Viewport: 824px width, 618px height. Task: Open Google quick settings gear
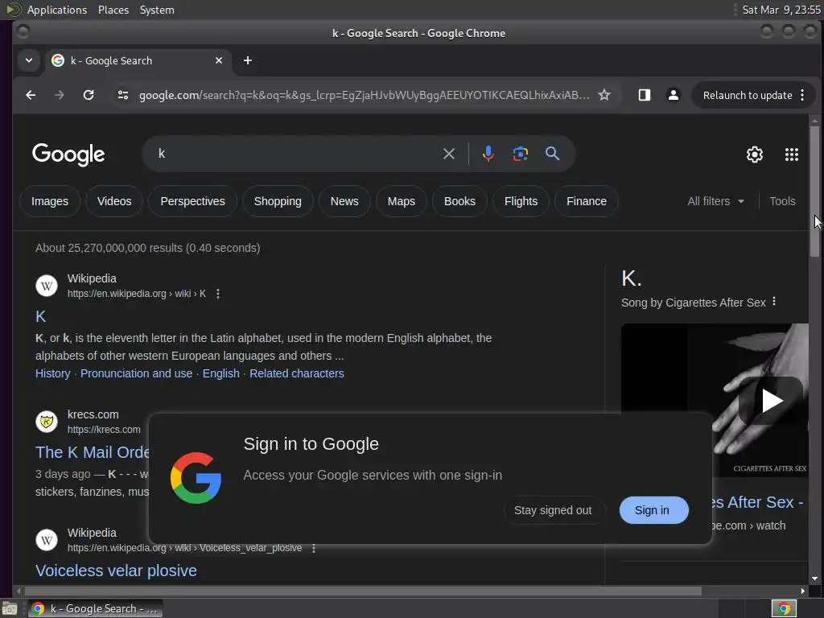755,154
